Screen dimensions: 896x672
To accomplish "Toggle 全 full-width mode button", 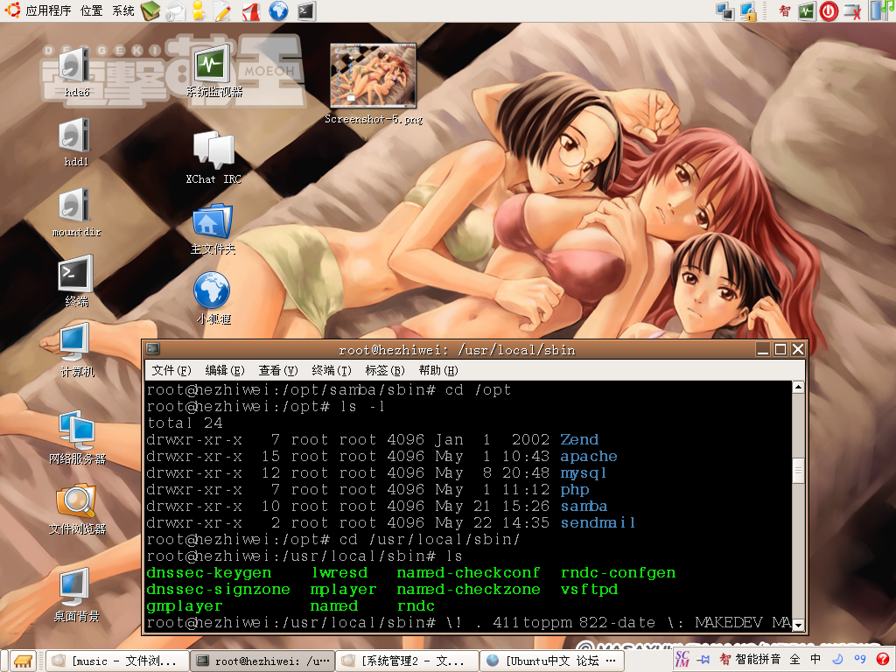I will pyautogui.click(x=794, y=660).
